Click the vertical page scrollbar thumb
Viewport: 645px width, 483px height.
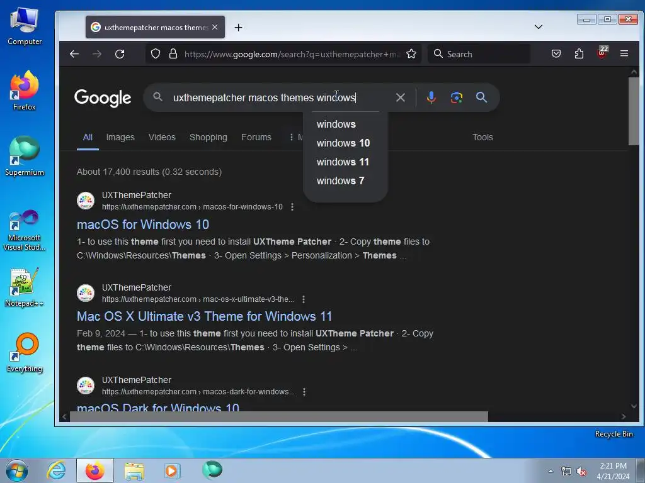click(x=634, y=111)
